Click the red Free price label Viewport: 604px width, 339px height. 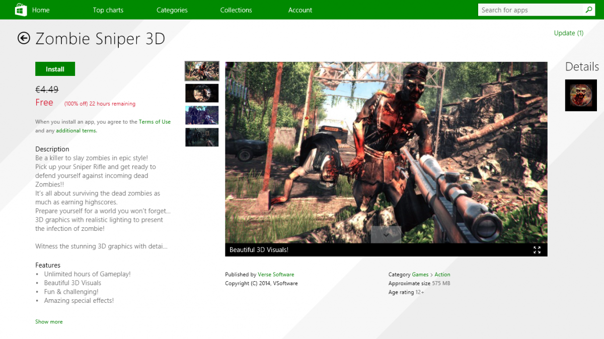44,103
